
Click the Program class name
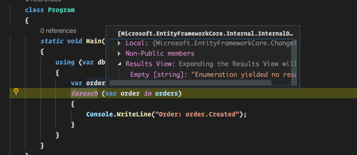pyautogui.click(x=61, y=10)
